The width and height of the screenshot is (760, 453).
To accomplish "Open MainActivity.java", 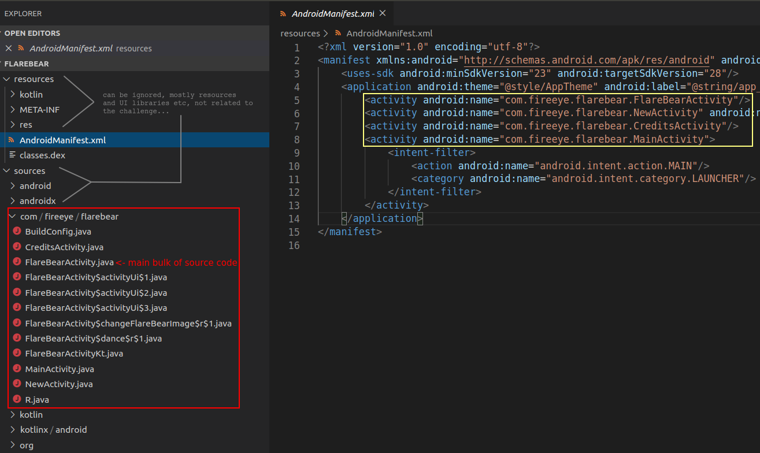I will coord(60,369).
